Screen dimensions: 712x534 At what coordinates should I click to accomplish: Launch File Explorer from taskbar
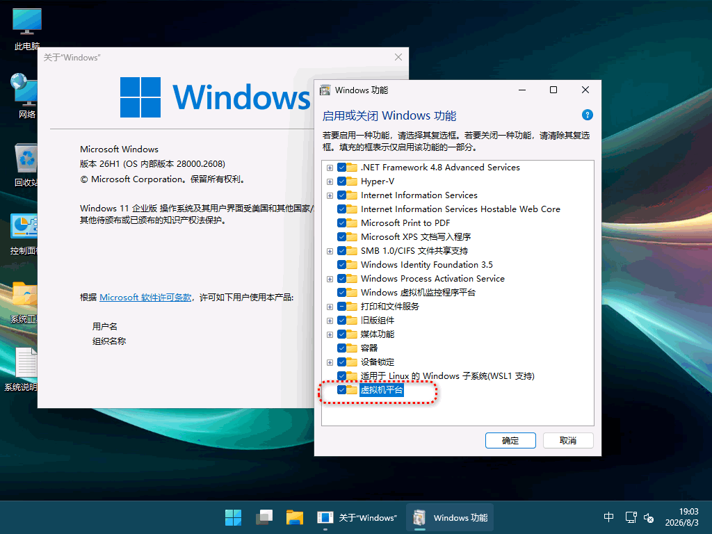(x=295, y=517)
